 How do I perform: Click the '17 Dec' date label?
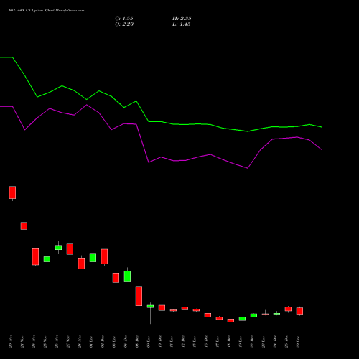point(218,342)
